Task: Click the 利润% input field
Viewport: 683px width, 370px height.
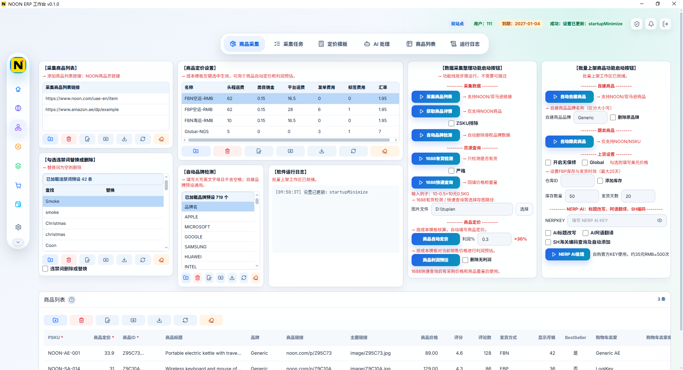Action: point(494,239)
